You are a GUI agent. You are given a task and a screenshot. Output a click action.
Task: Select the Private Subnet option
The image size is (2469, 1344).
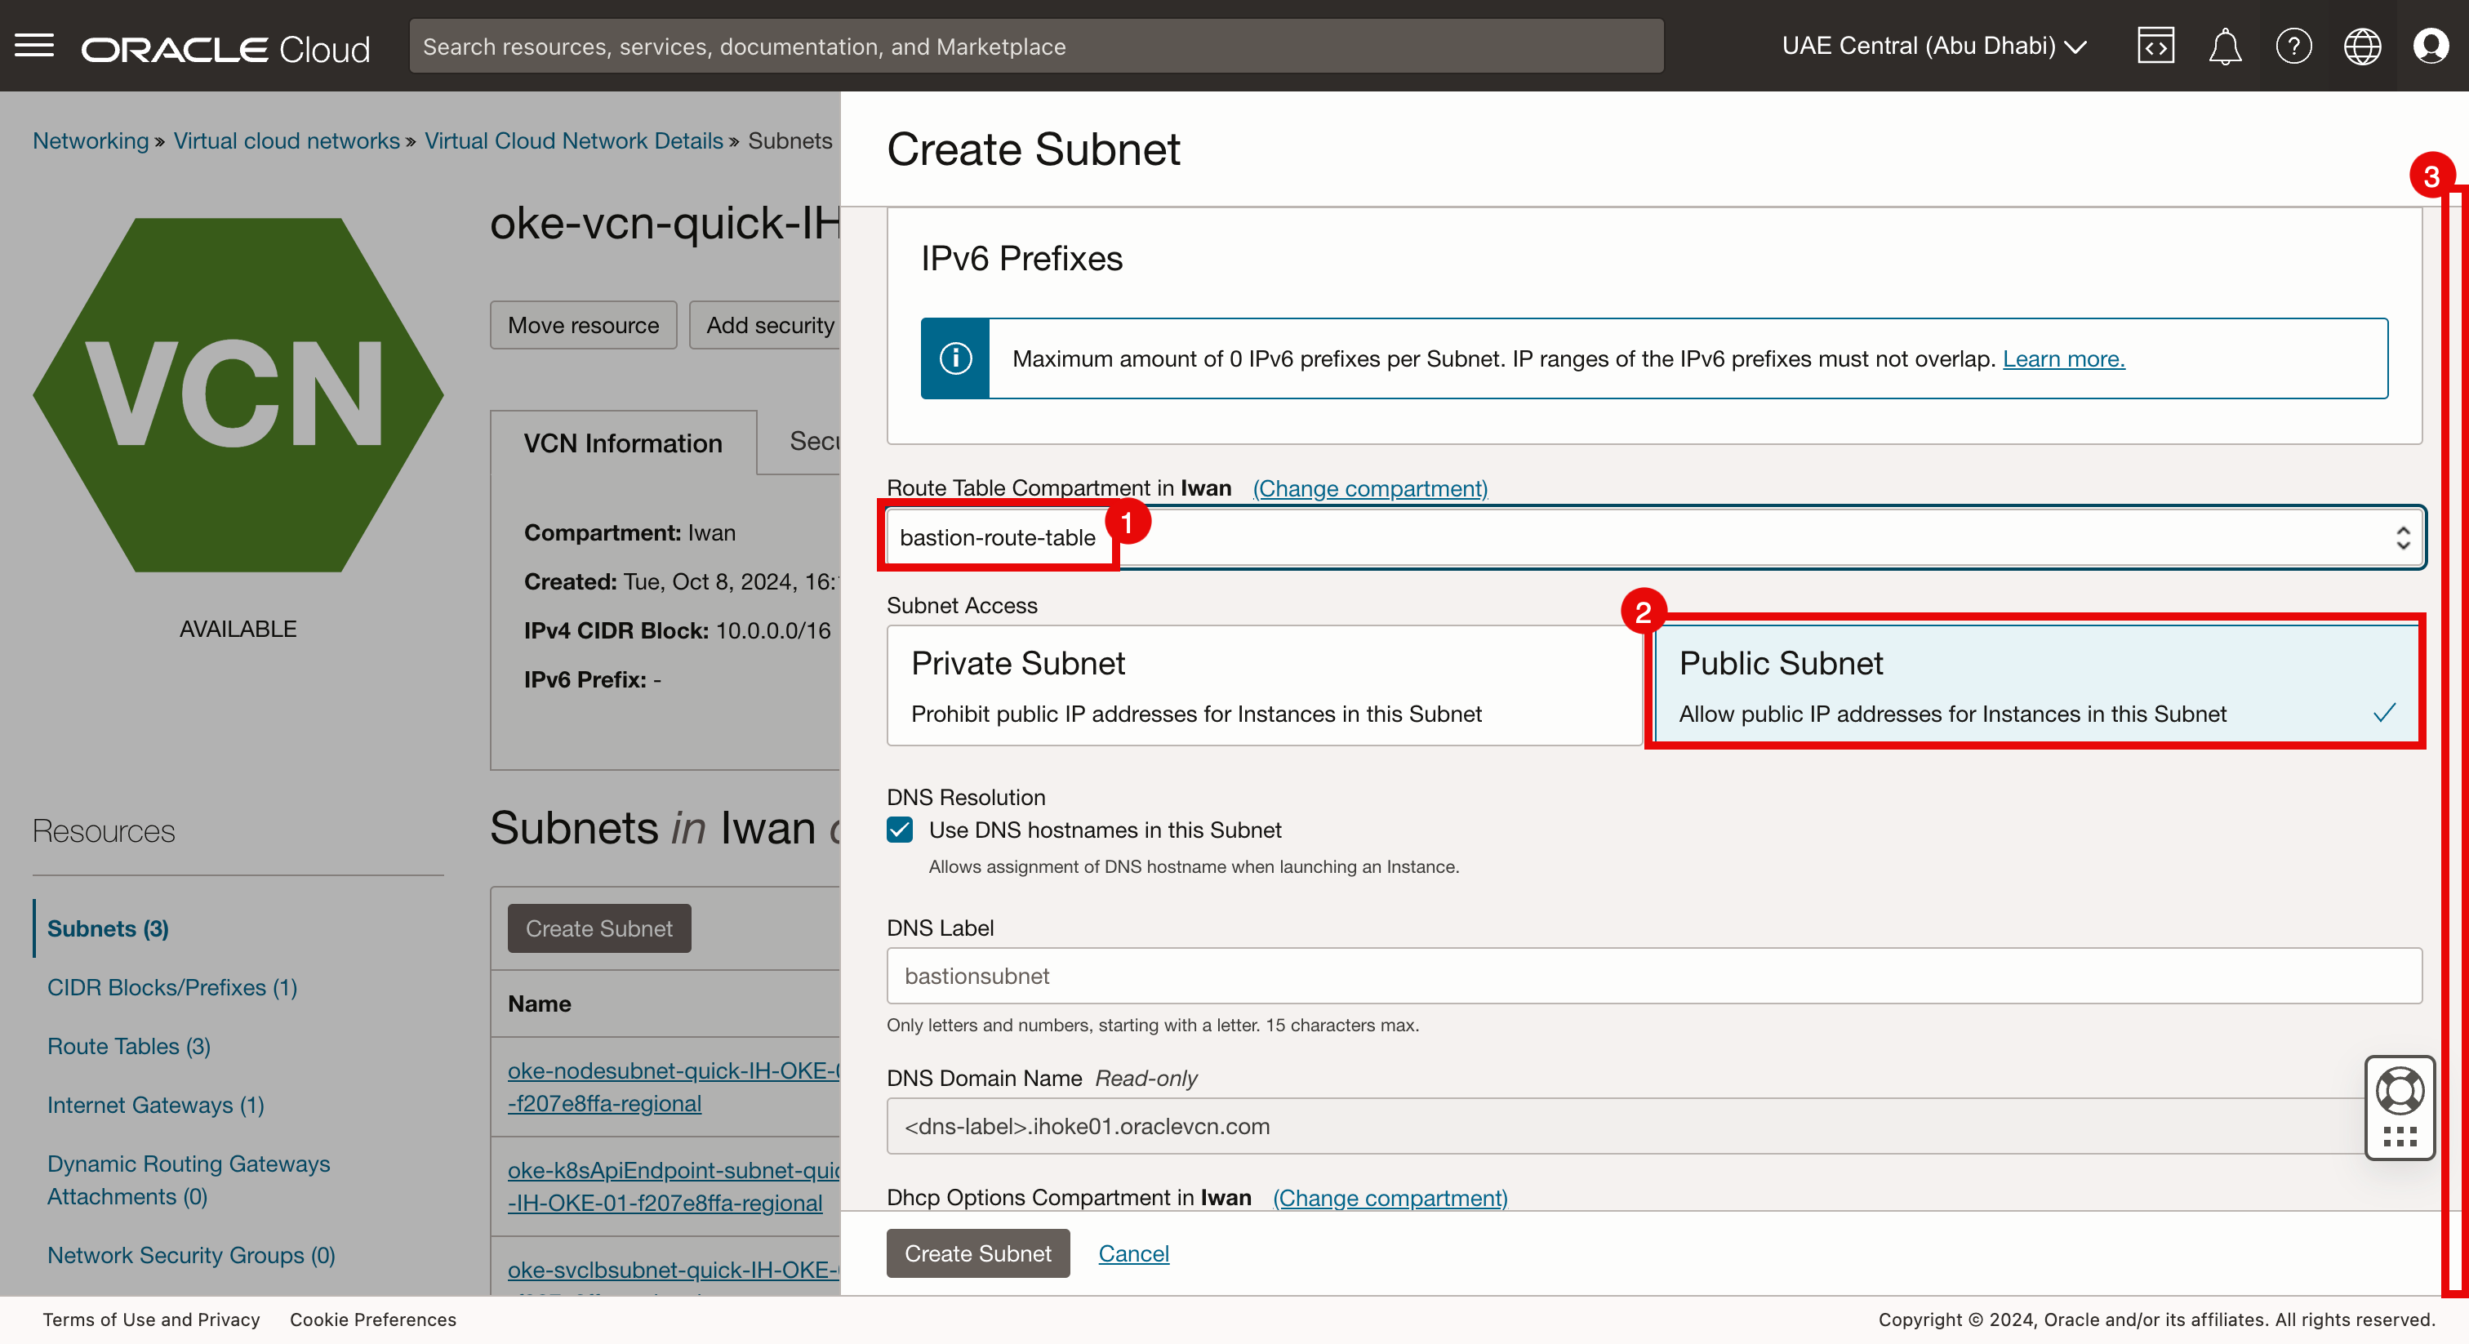tap(1263, 687)
